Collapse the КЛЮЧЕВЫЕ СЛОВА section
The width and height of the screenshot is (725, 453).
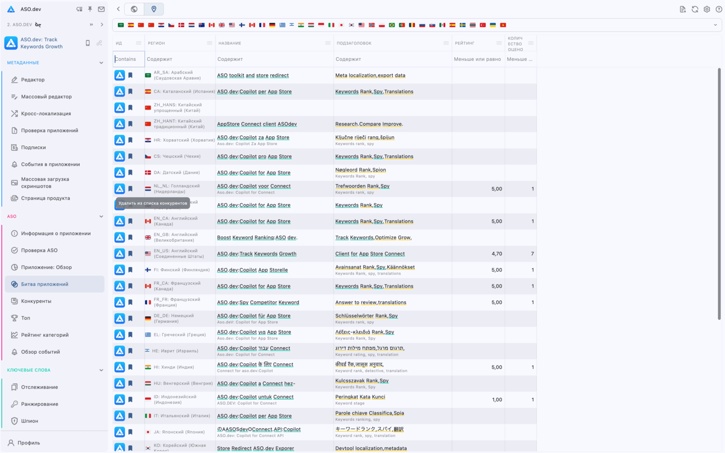click(101, 370)
